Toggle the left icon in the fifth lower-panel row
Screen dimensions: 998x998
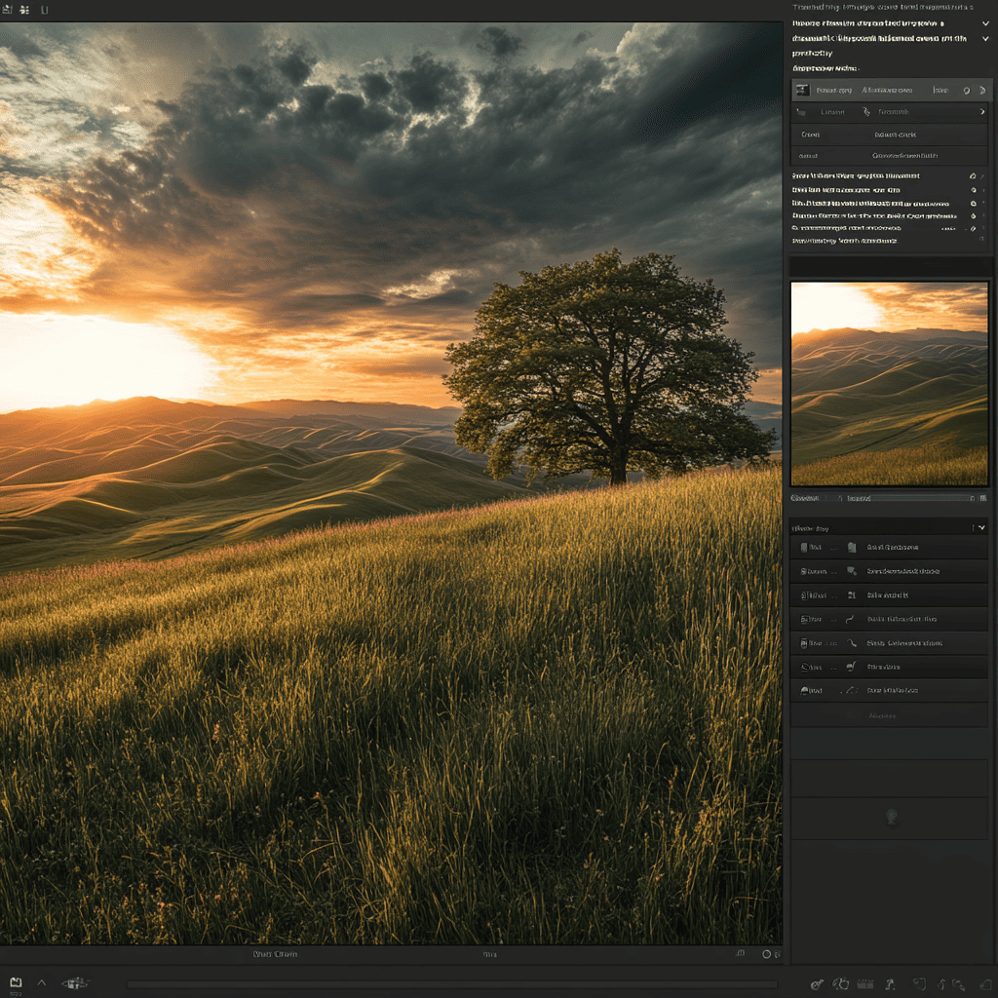(804, 643)
